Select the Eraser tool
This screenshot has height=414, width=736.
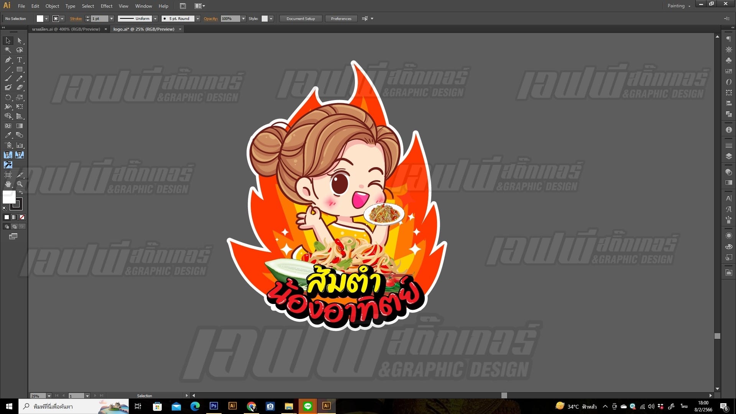[20, 88]
